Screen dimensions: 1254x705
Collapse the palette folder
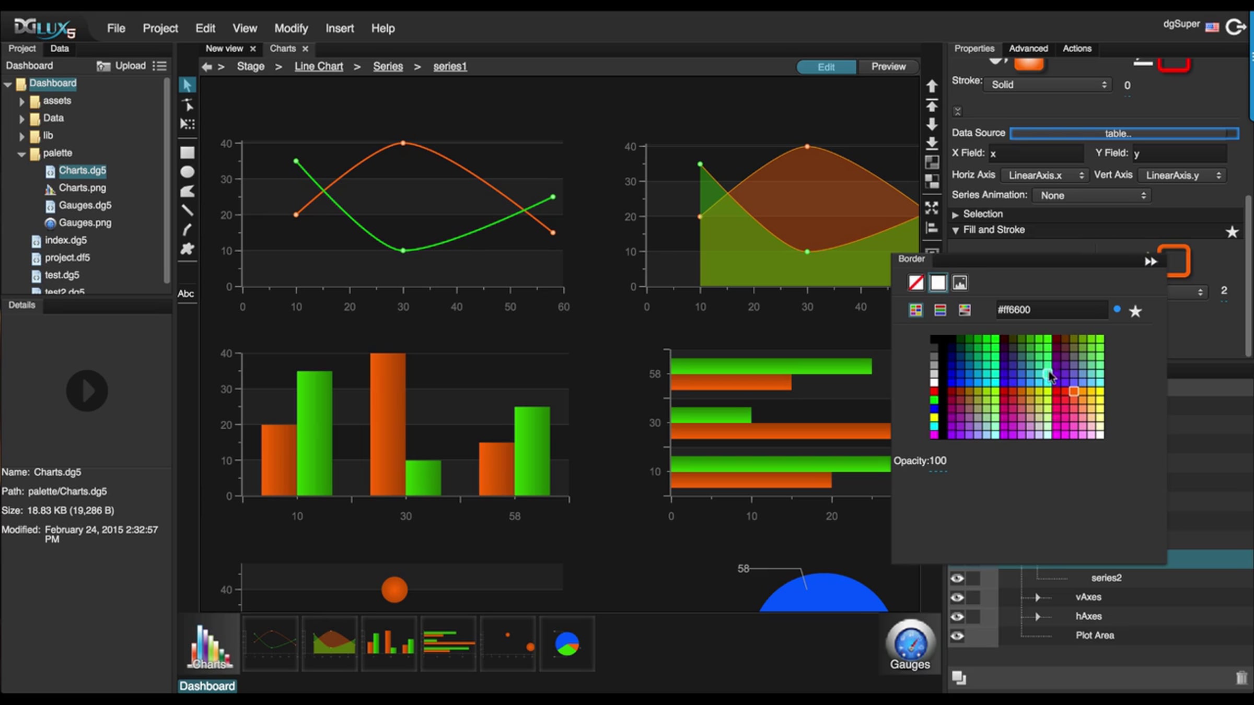21,154
